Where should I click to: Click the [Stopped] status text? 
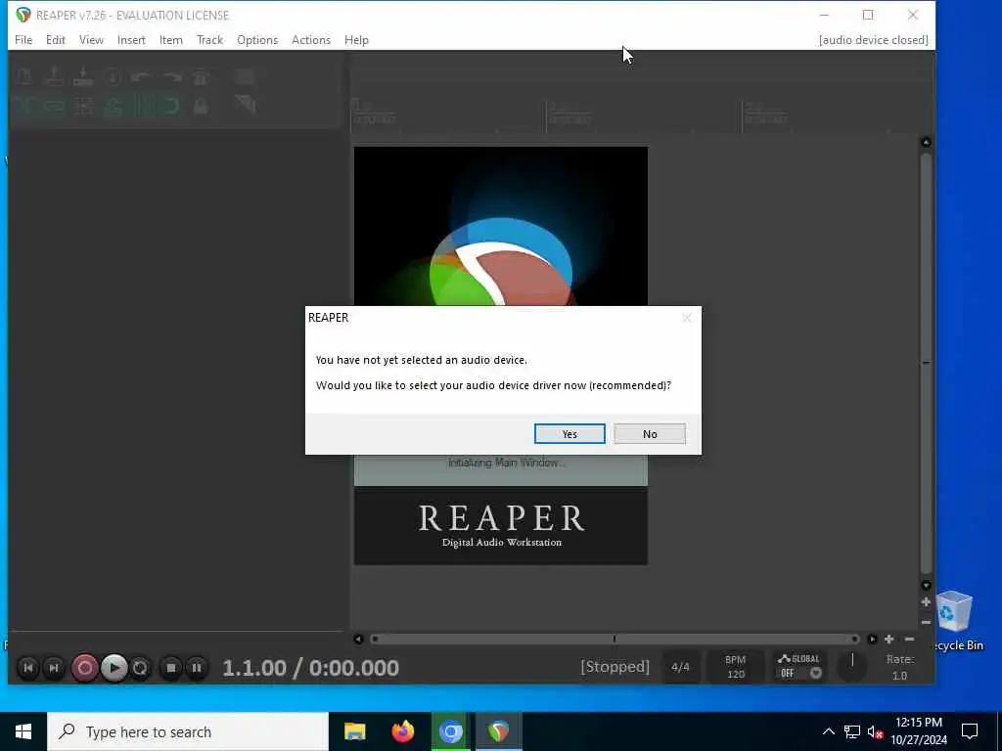click(x=615, y=667)
